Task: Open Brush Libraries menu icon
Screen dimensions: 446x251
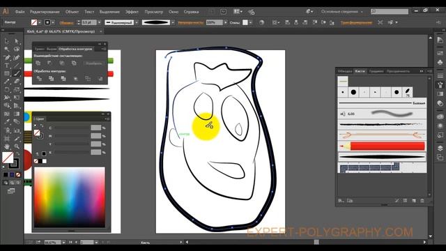Action: (x=341, y=201)
